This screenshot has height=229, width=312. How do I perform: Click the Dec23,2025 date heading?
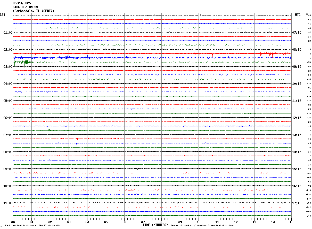[x=22, y=3]
